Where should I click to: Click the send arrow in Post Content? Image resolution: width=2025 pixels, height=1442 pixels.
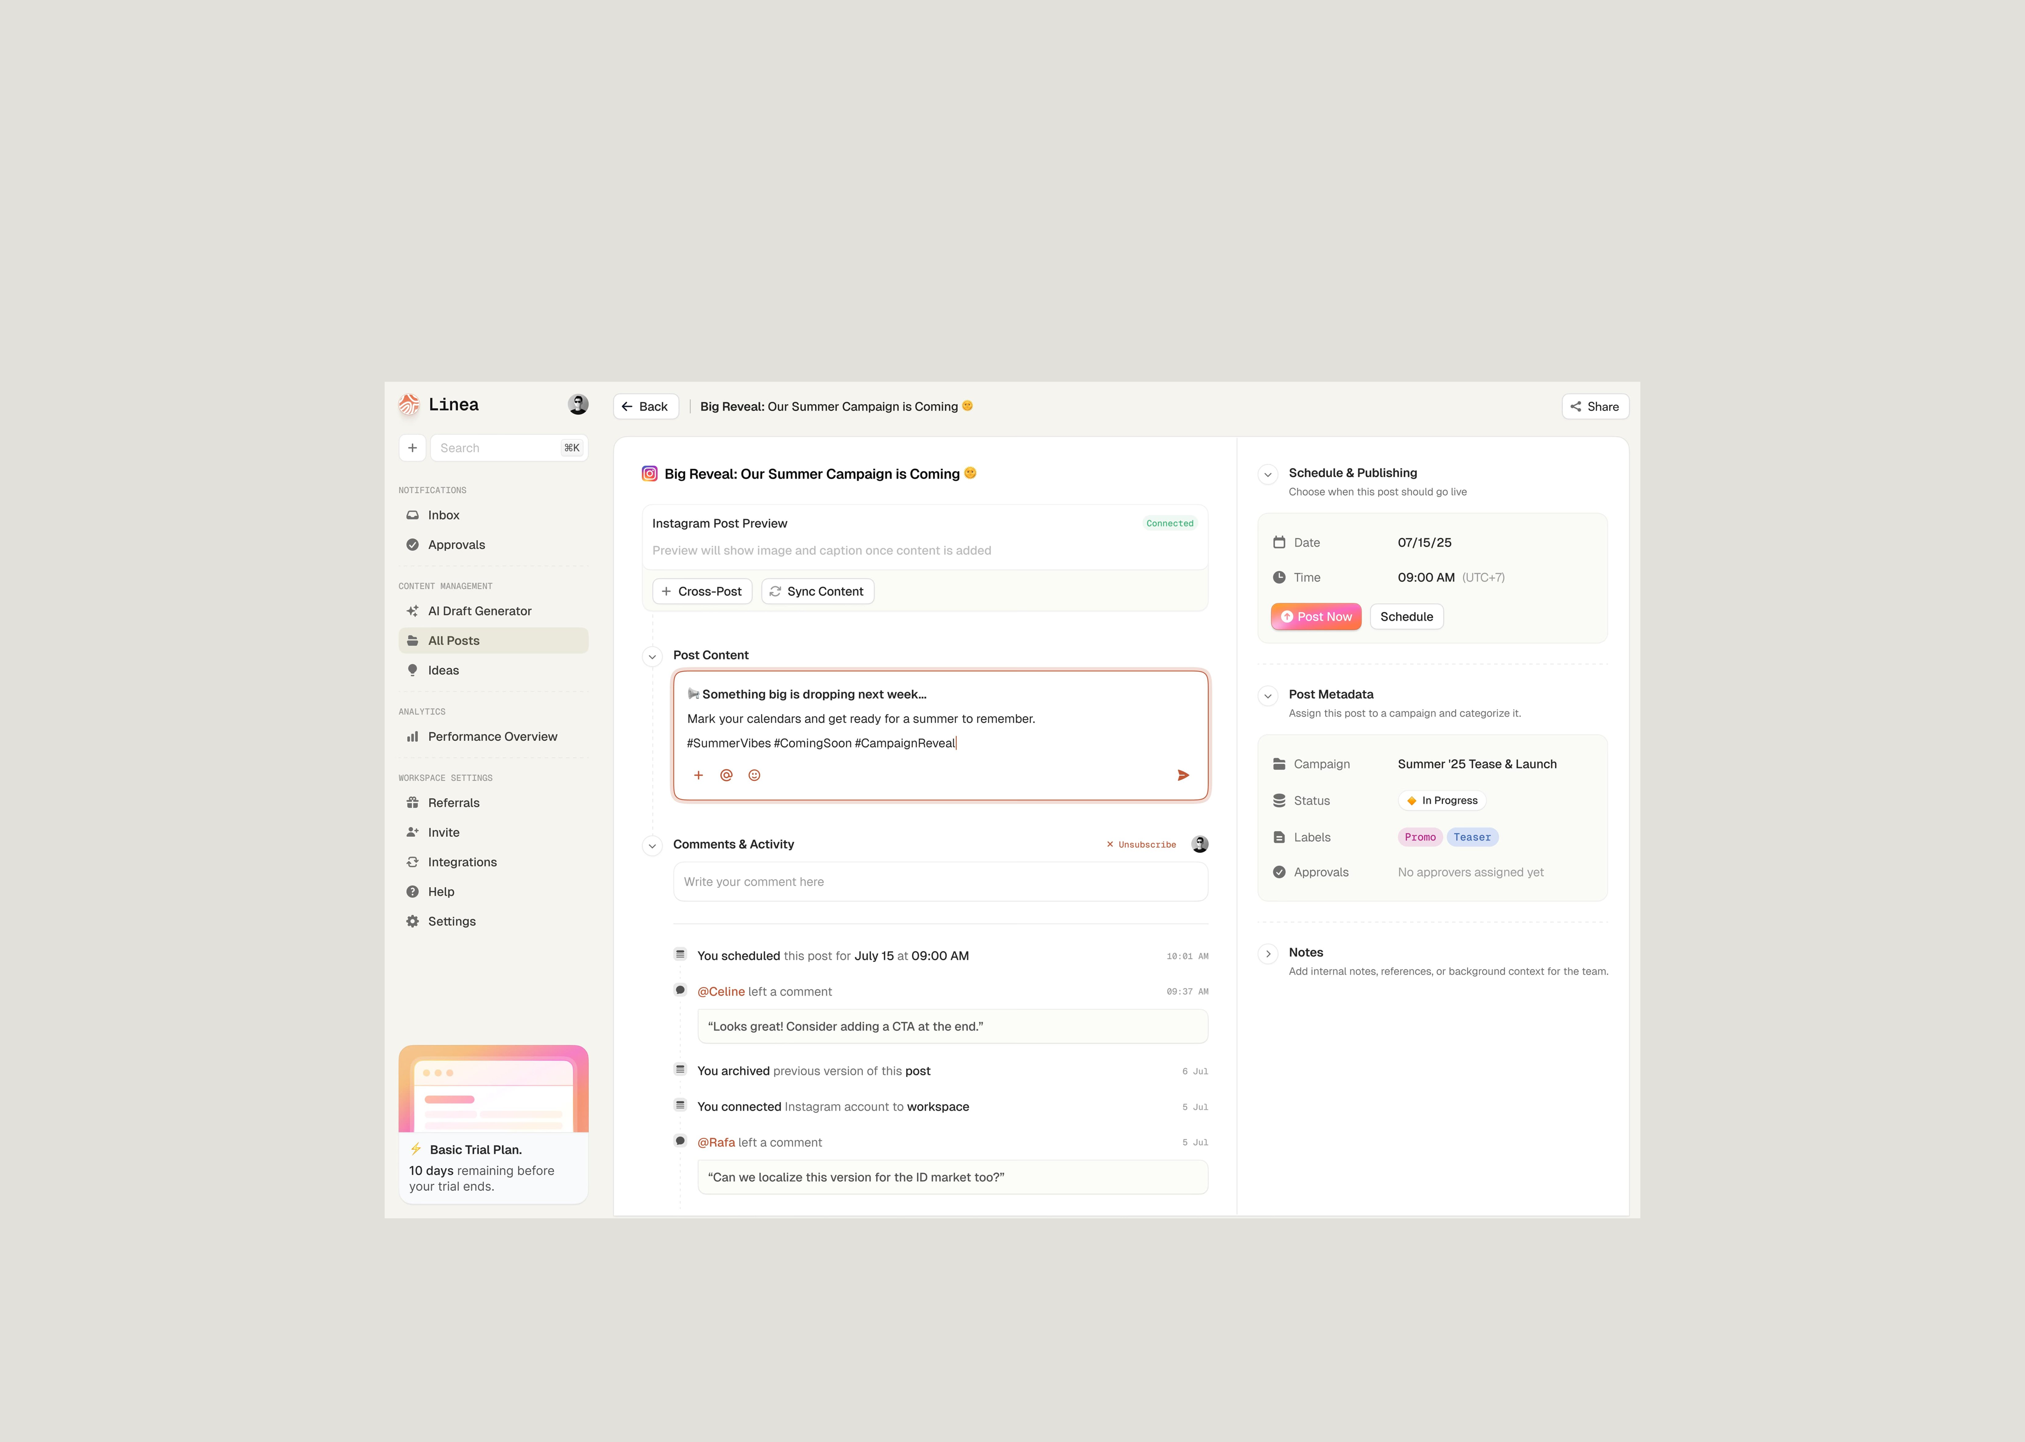click(x=1183, y=775)
